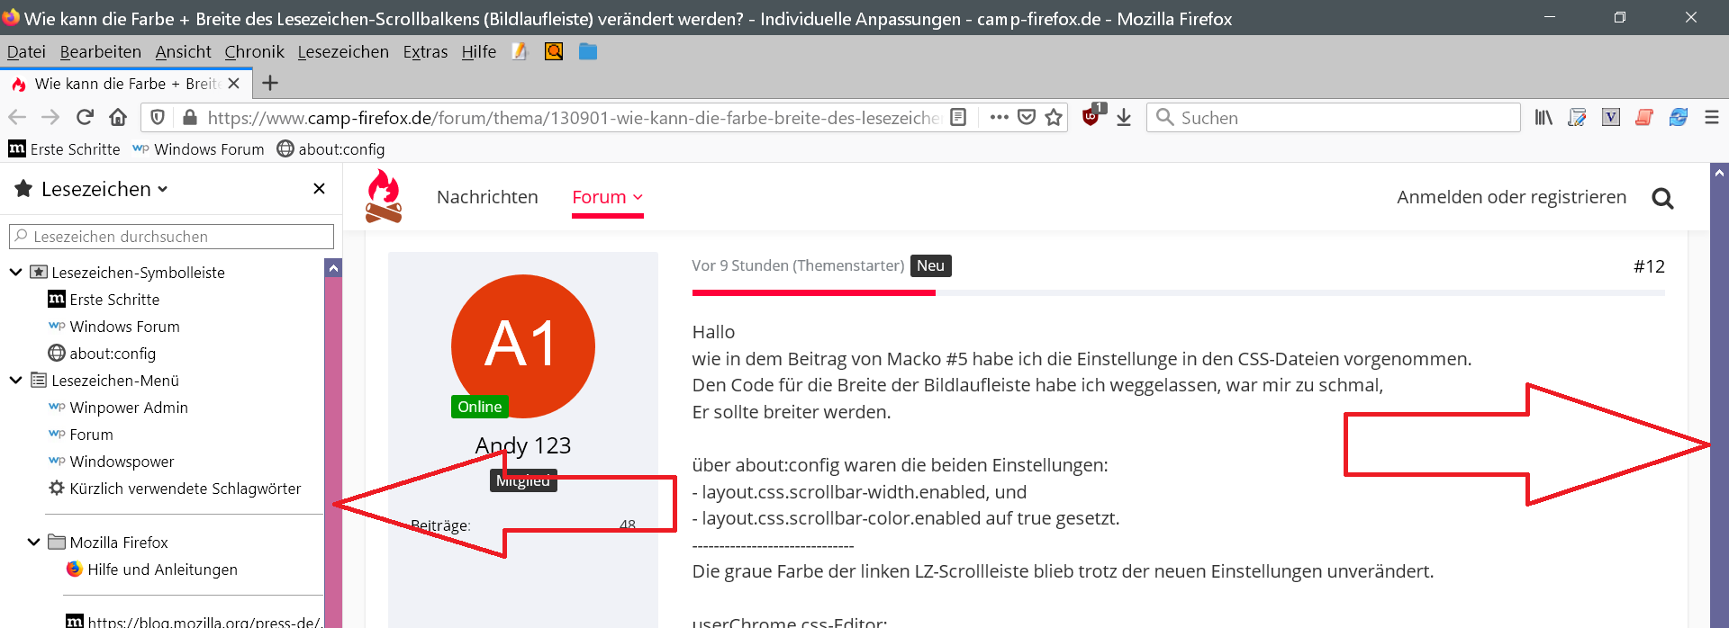The height and width of the screenshot is (628, 1729).
Task: Open the Downloads arrow icon
Action: coord(1124,118)
